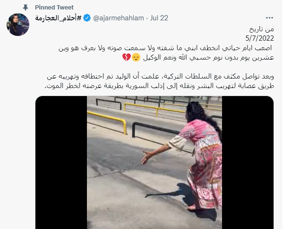283x229 pixels.
Task: Open the hashtag display name أحلام_العجارمة
Action: coord(58,18)
